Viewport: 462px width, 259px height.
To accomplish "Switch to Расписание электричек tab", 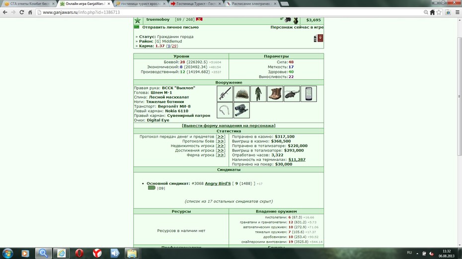I will click(251, 4).
